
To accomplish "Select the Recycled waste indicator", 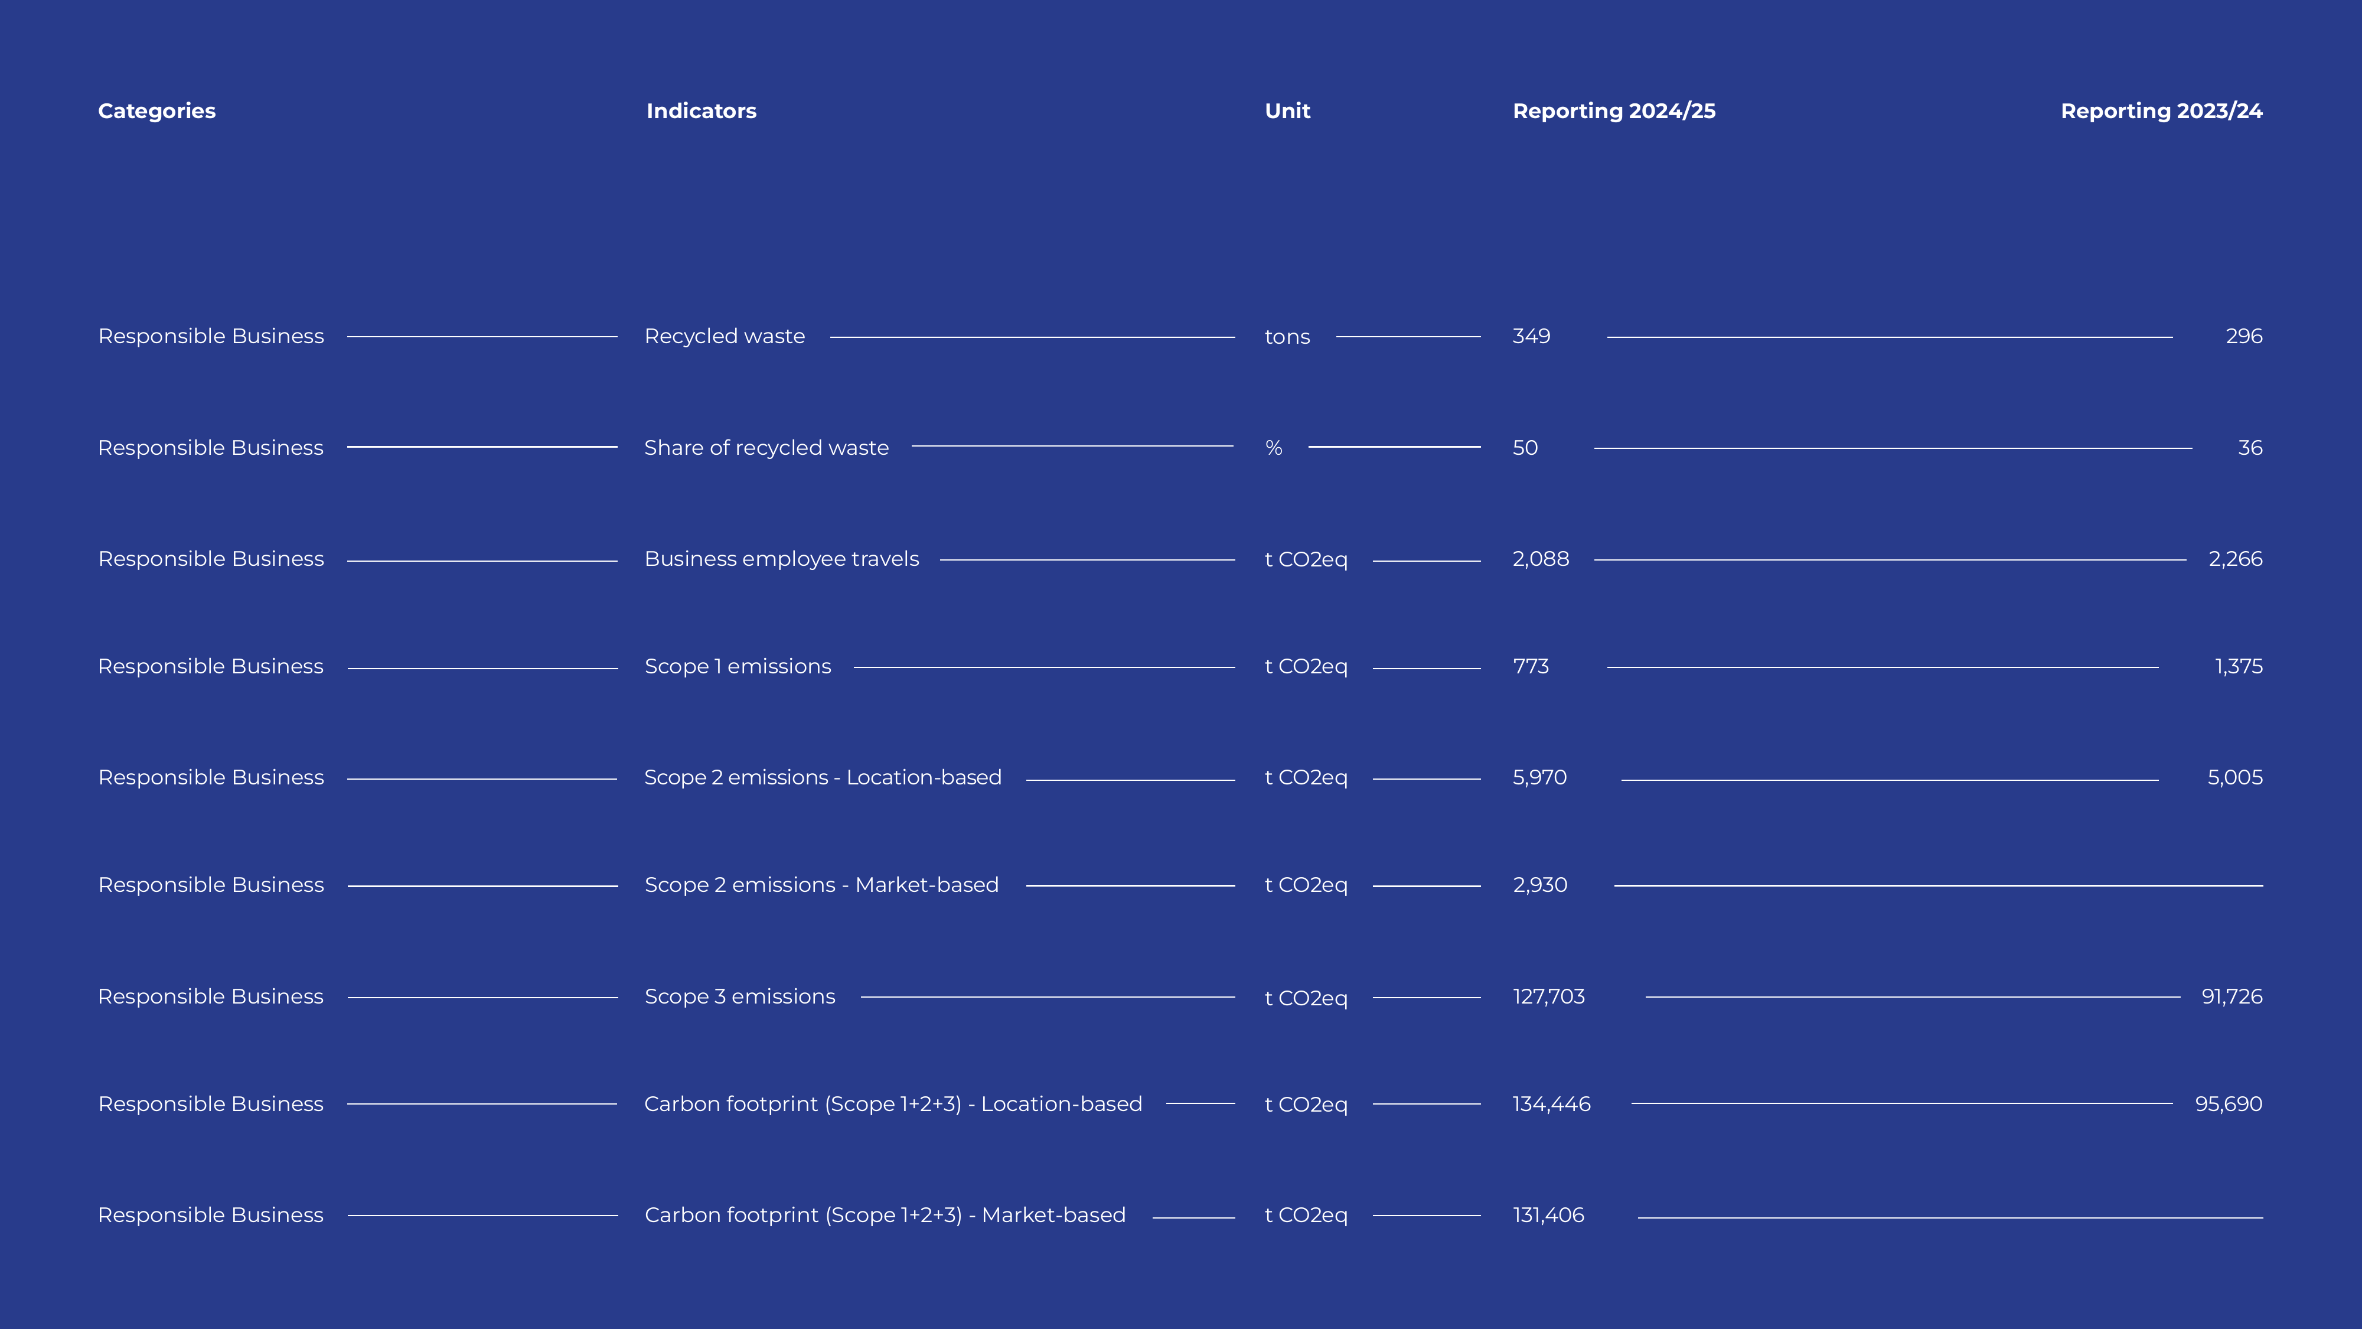I will (x=725, y=337).
